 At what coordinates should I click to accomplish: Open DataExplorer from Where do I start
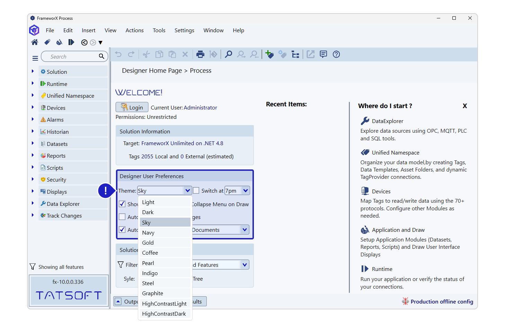pyautogui.click(x=388, y=121)
